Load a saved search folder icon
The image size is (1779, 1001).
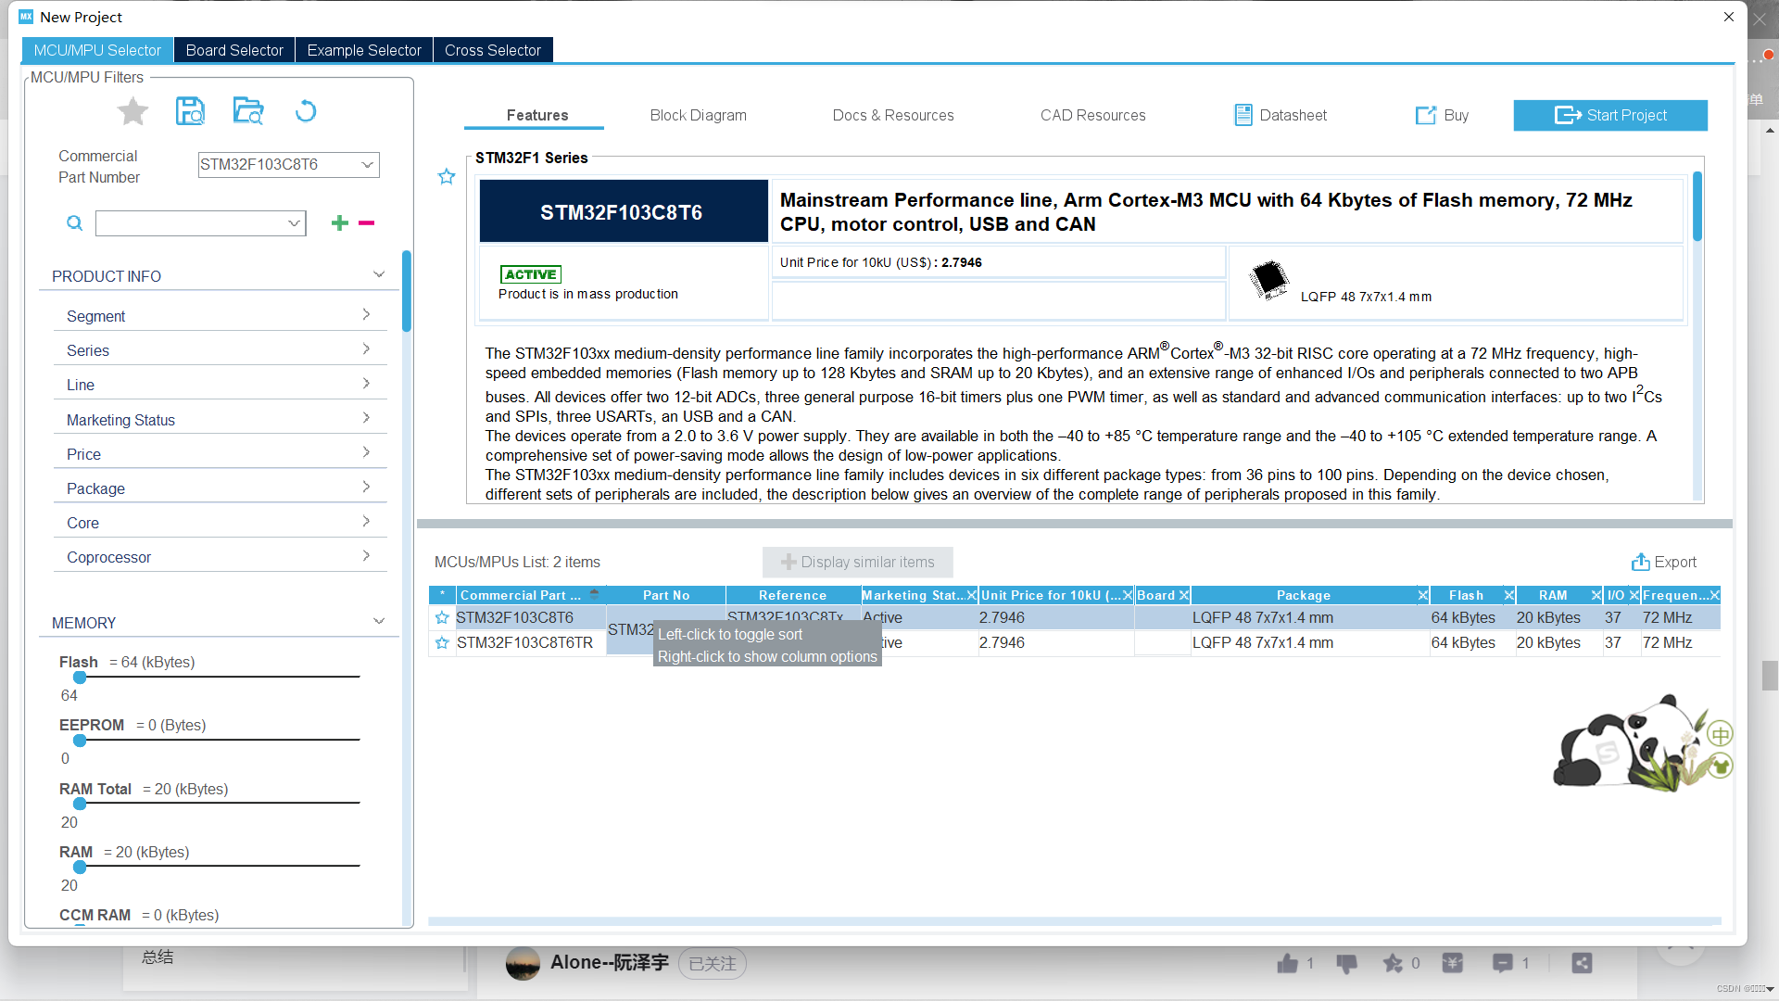coord(248,111)
